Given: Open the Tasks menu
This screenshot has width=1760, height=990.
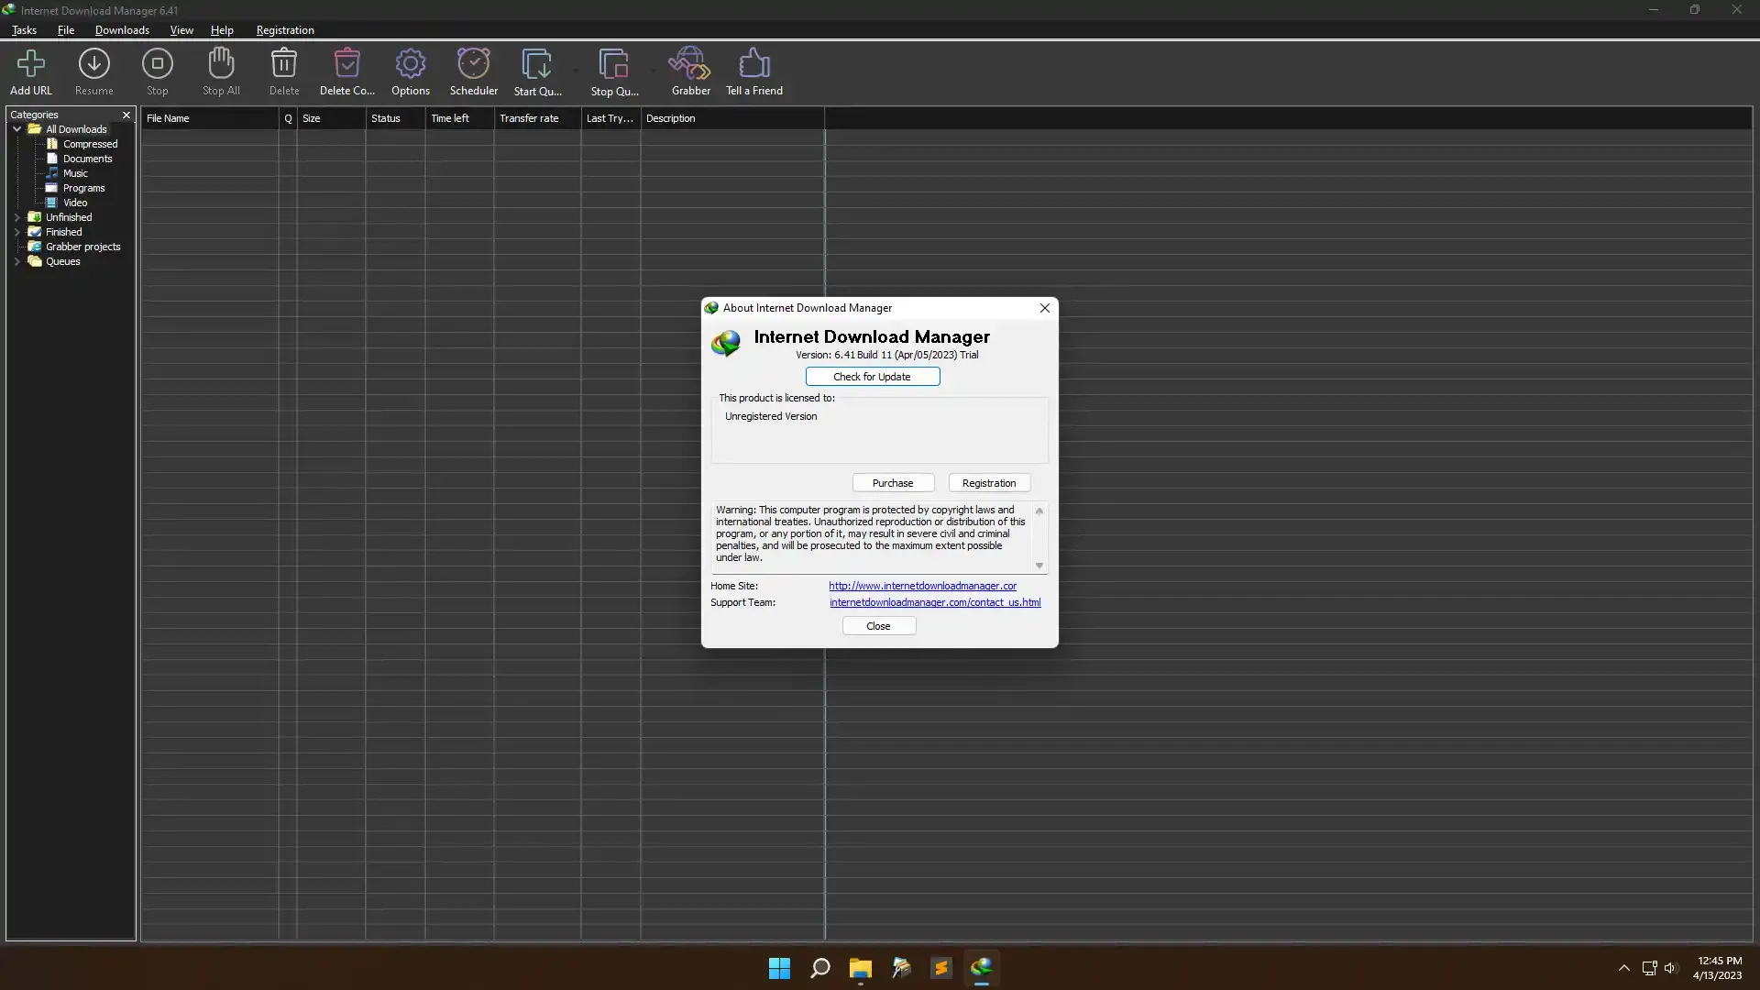Looking at the screenshot, I should coord(24,30).
